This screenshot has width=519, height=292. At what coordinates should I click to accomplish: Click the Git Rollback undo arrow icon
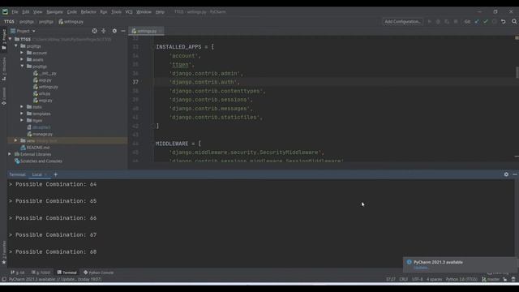coord(504,22)
